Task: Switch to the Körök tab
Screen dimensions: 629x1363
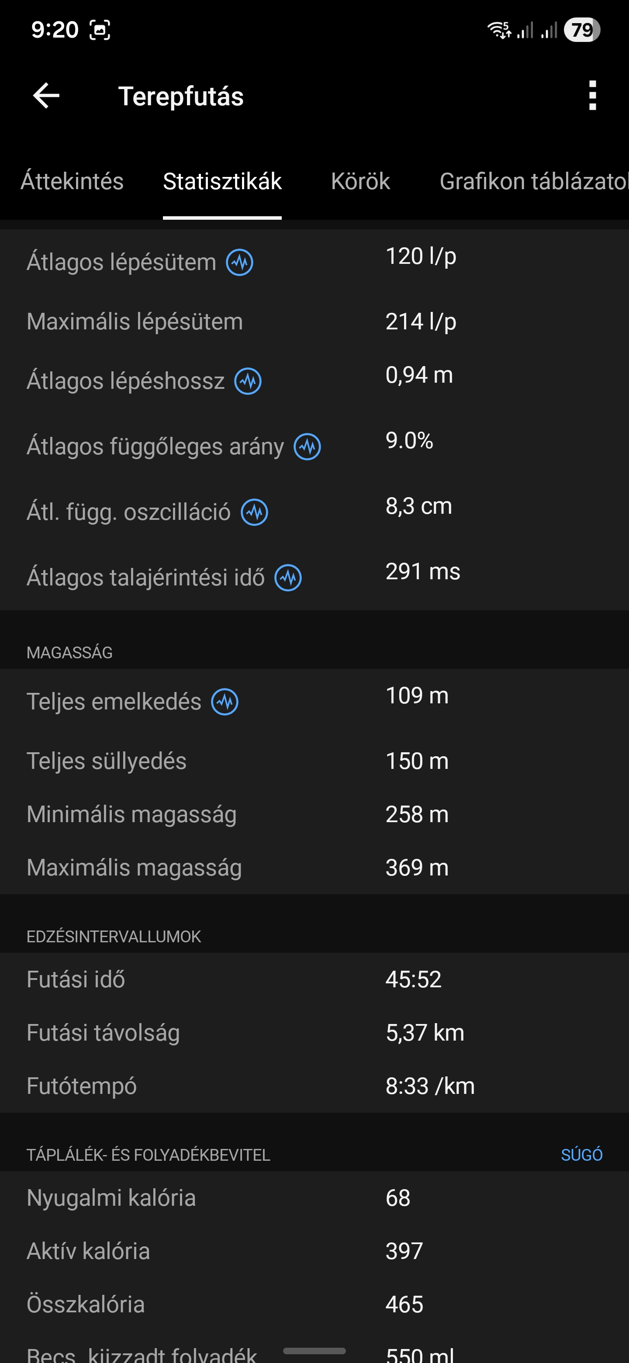Action: point(360,181)
